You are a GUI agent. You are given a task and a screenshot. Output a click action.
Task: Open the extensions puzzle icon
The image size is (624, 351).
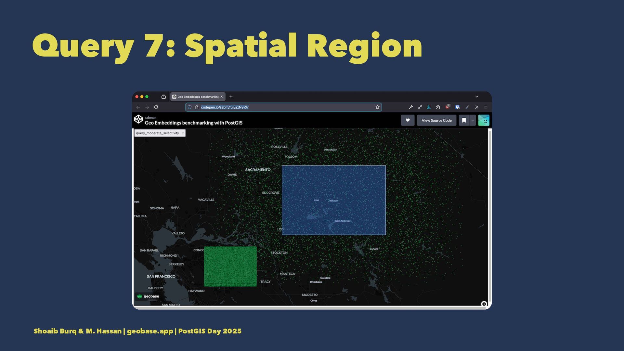[438, 107]
